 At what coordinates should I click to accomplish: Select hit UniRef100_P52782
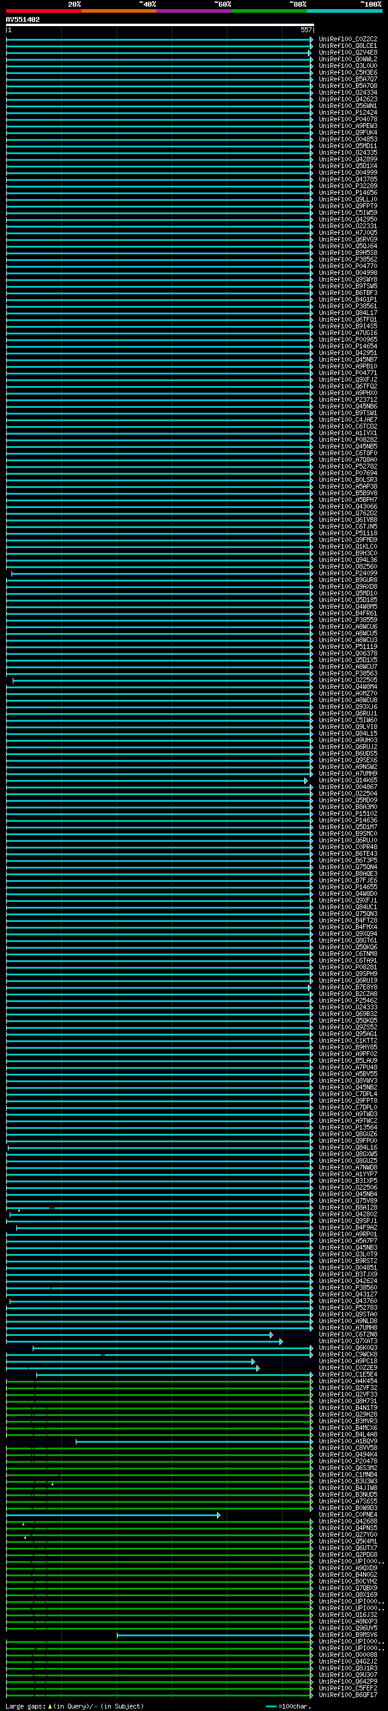point(347,466)
